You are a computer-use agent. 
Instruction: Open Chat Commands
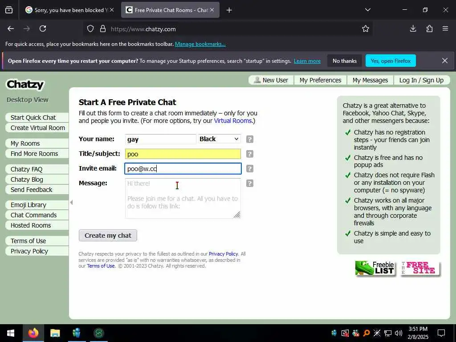pos(37,215)
